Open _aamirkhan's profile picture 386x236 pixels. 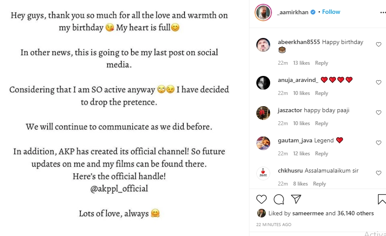pyautogui.click(x=263, y=12)
